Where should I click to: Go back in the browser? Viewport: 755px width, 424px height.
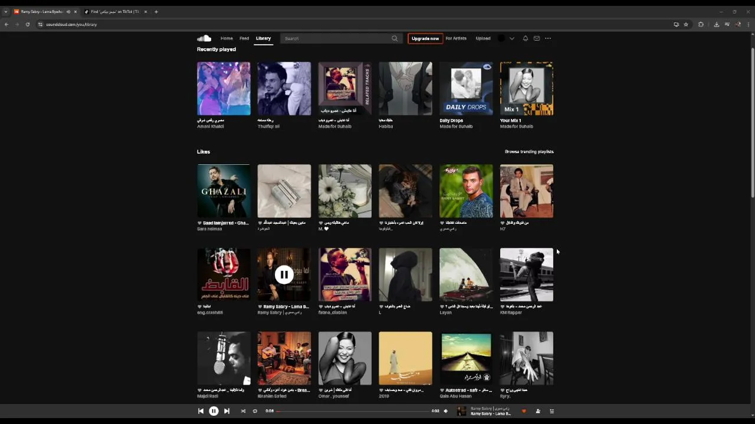point(6,24)
